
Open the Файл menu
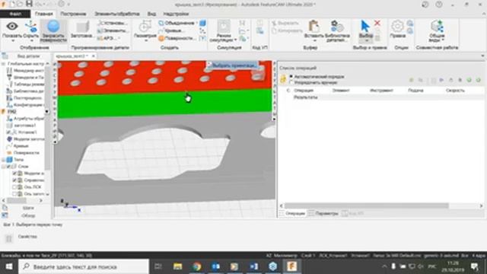click(x=15, y=14)
